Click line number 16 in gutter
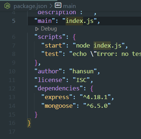141x139 pixels. click(12, 123)
